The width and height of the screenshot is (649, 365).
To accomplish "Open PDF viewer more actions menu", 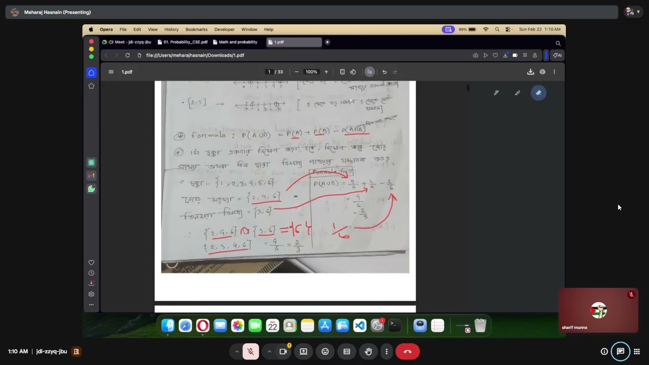I will [x=554, y=72].
